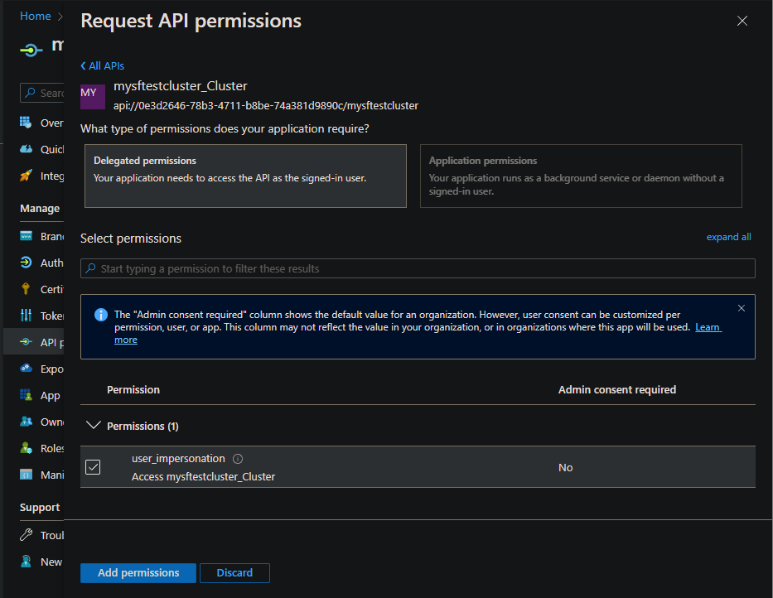
Task: Uncheck the user_impersonation permission checkbox
Action: point(93,467)
